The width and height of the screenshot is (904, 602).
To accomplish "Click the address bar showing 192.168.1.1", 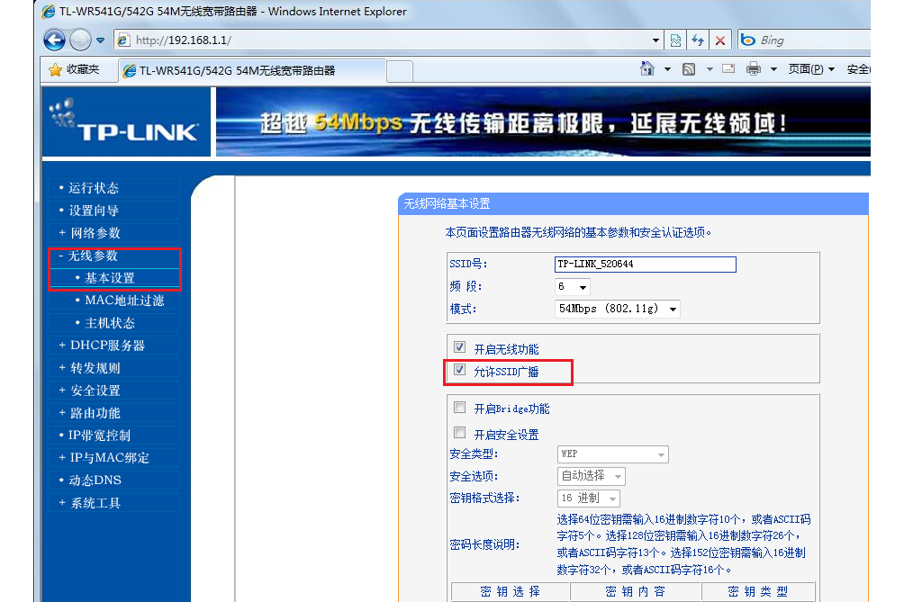I will tap(383, 40).
